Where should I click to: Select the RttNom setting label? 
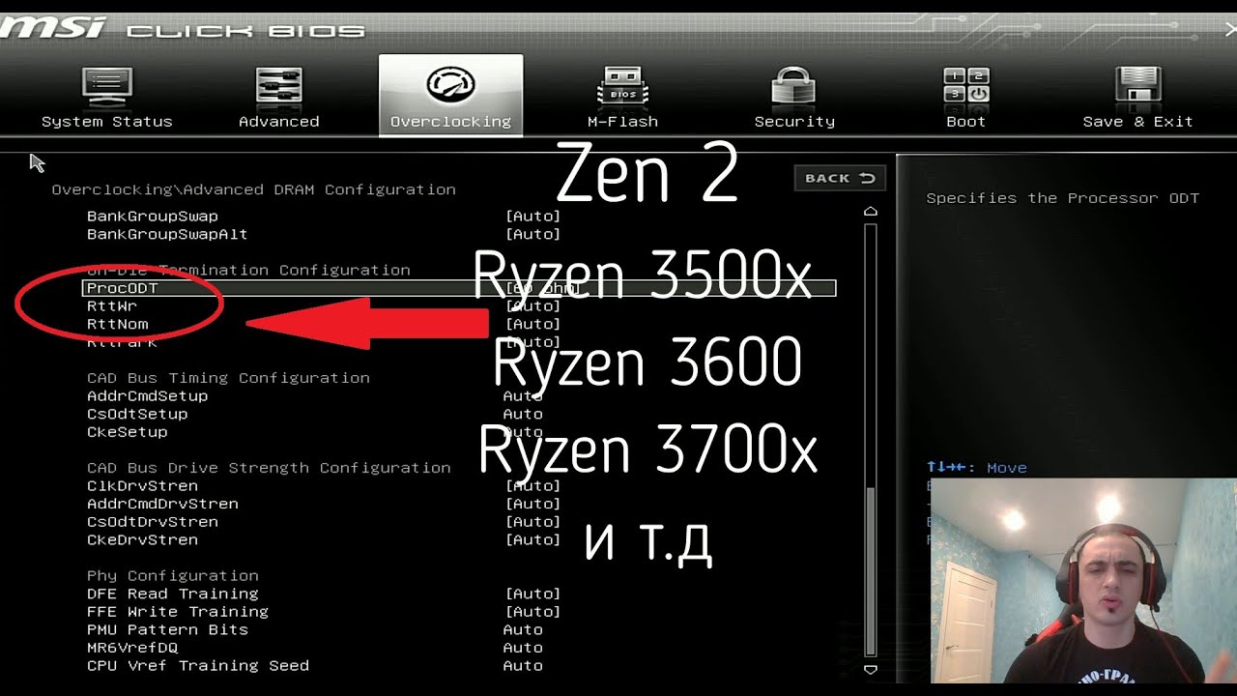pyautogui.click(x=117, y=324)
